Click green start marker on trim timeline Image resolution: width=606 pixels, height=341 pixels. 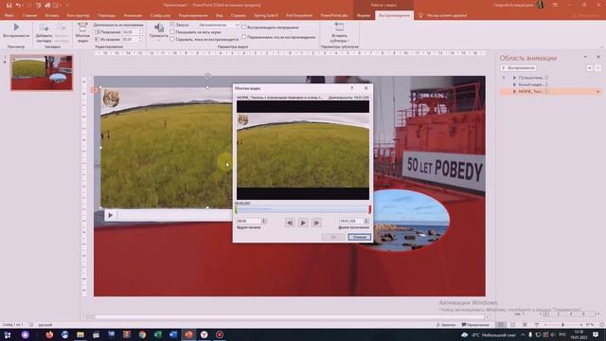click(x=236, y=209)
